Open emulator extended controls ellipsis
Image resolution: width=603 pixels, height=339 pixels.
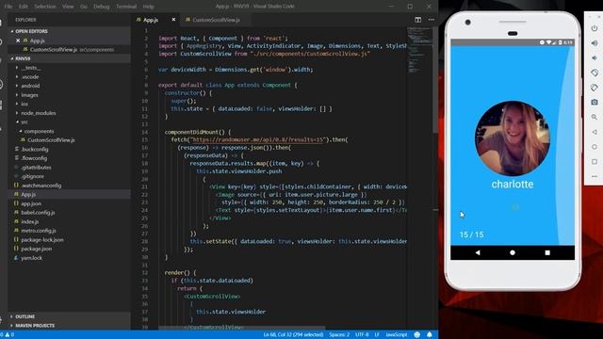(595, 176)
